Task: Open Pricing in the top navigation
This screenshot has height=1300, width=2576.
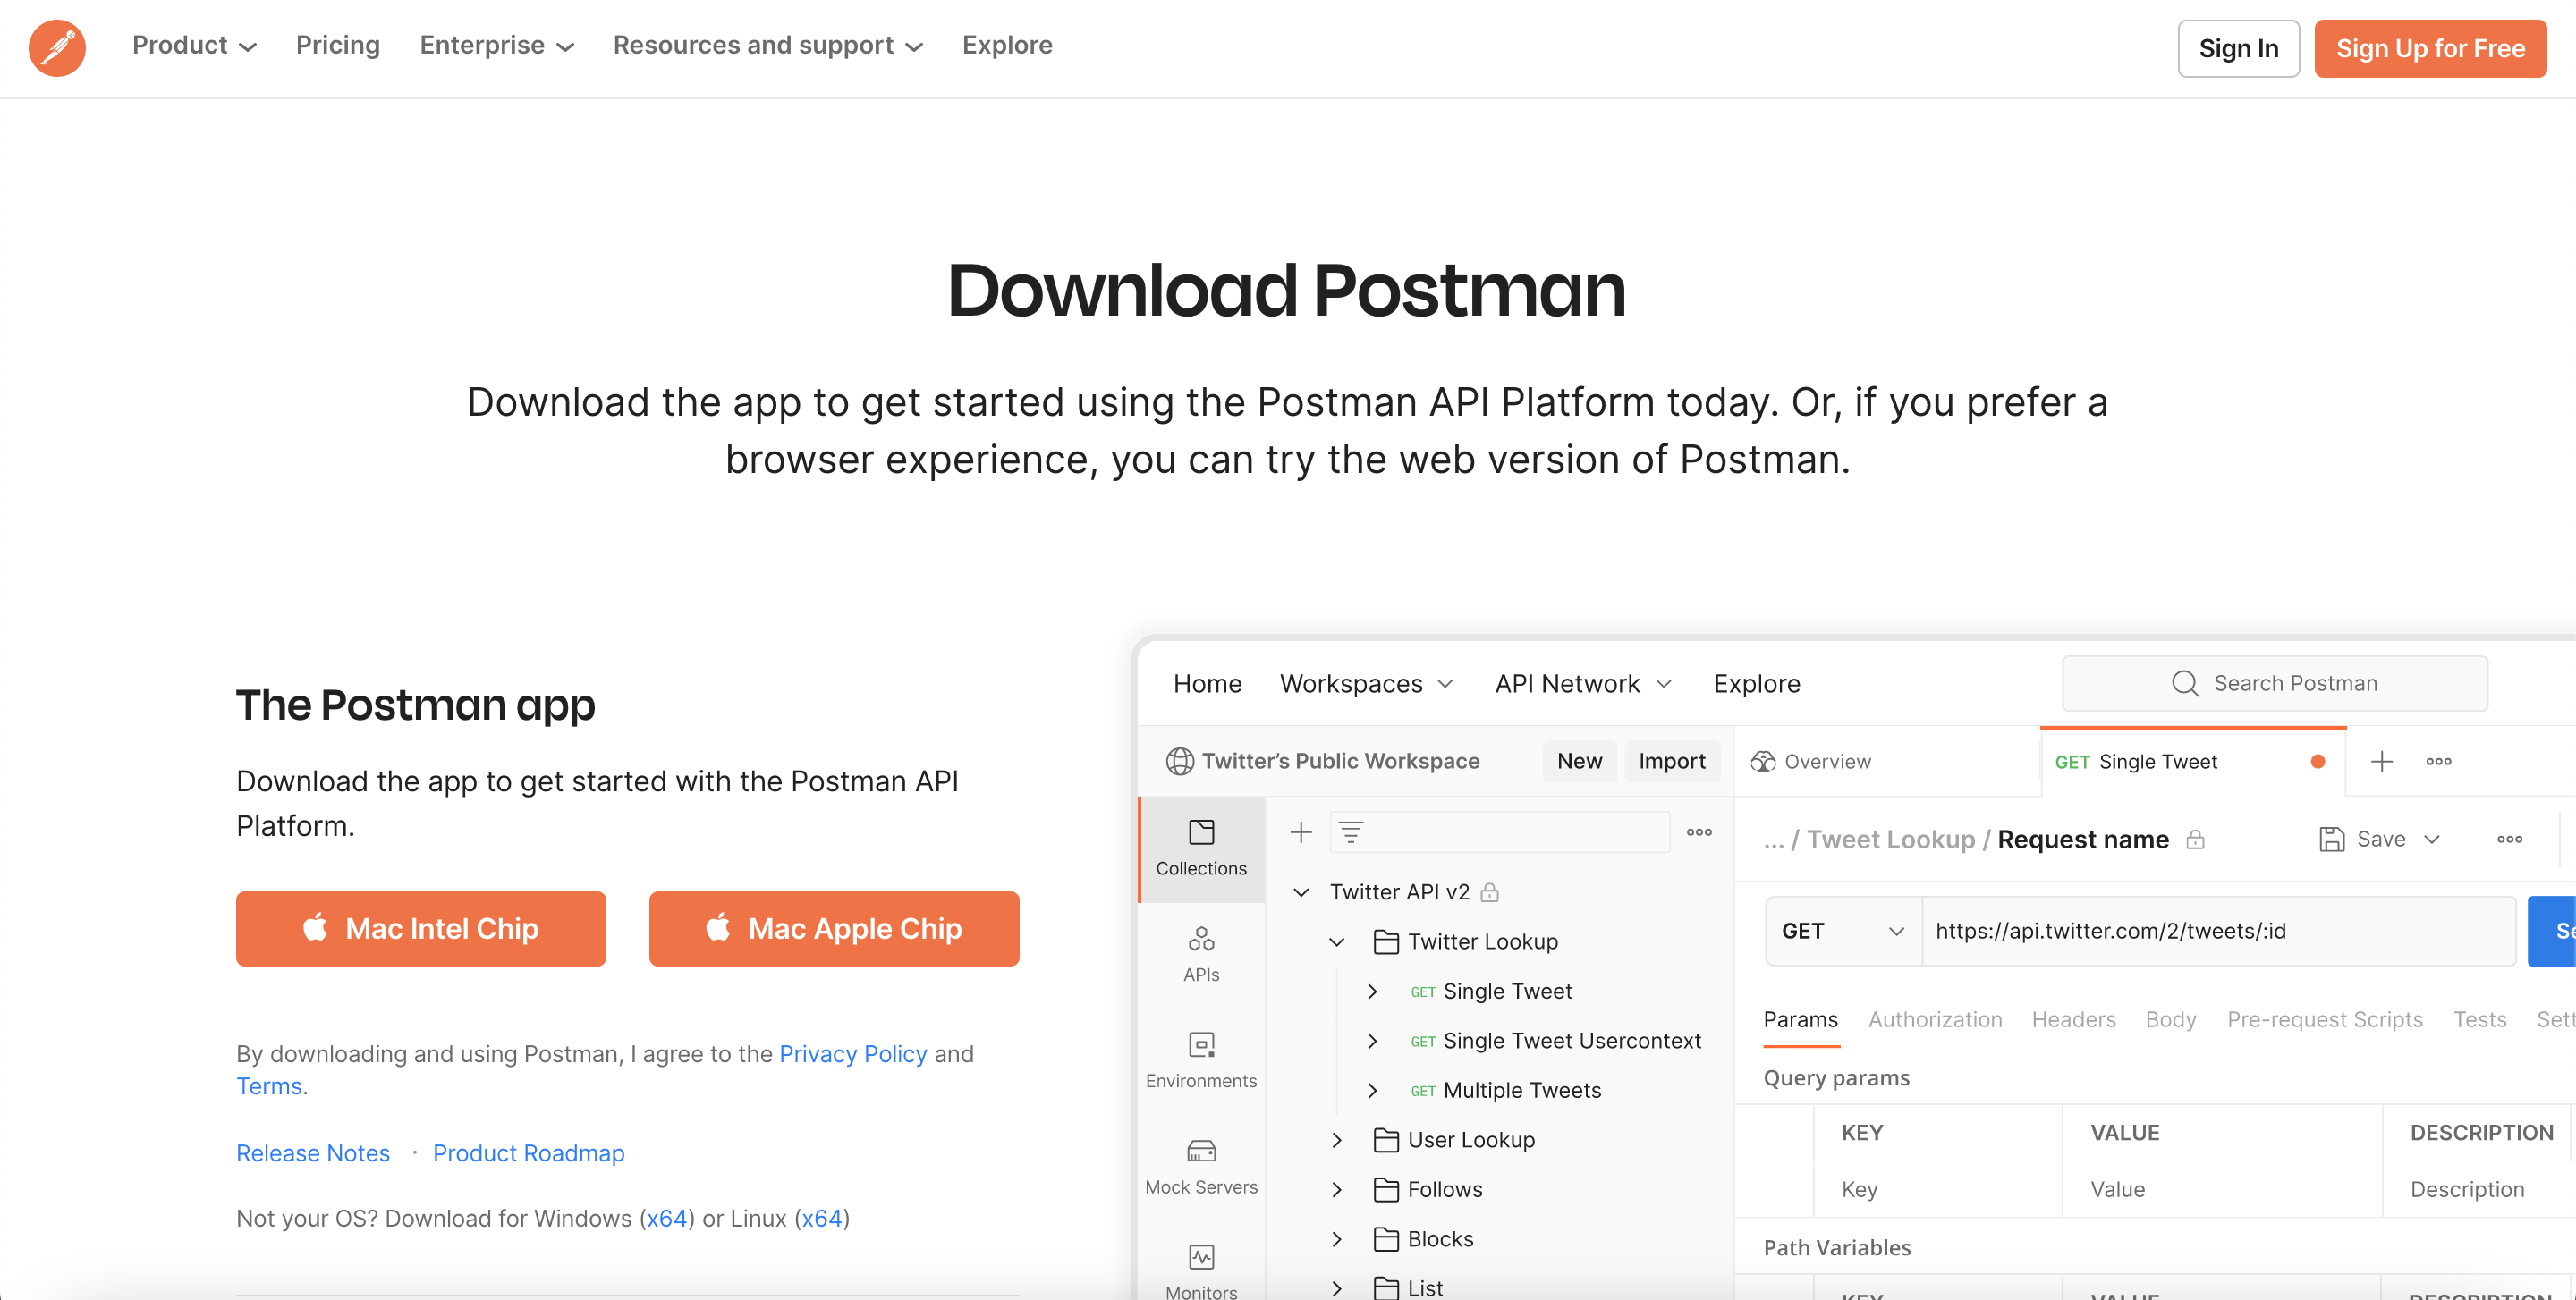Action: click(x=337, y=46)
